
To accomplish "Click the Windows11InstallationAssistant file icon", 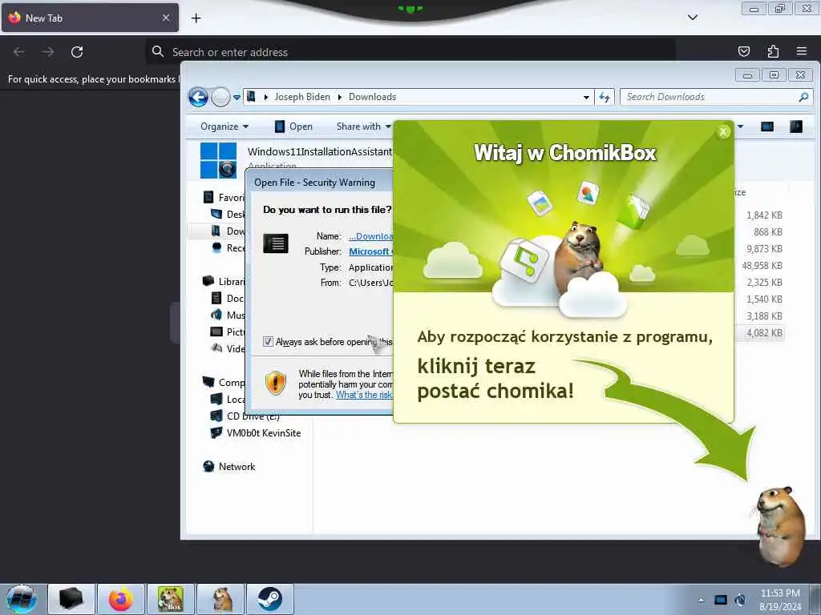I will pyautogui.click(x=218, y=160).
